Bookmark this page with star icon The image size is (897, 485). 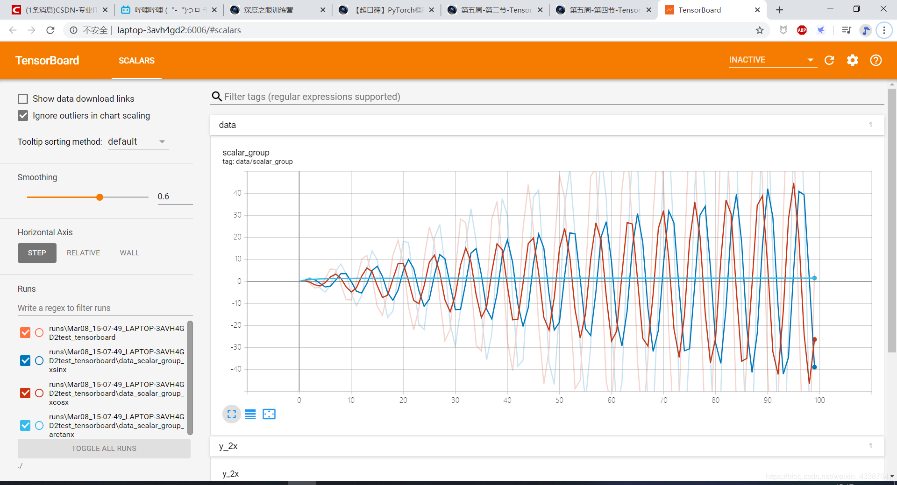pyautogui.click(x=760, y=30)
